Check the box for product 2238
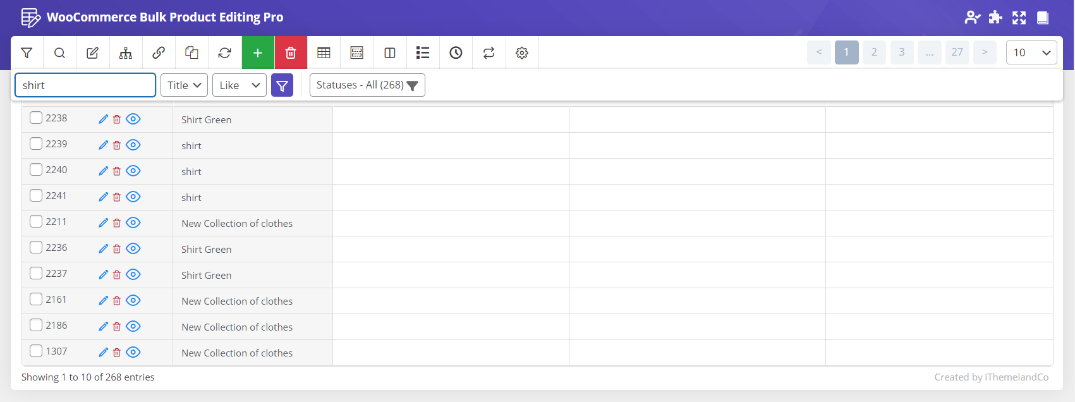 click(36, 118)
